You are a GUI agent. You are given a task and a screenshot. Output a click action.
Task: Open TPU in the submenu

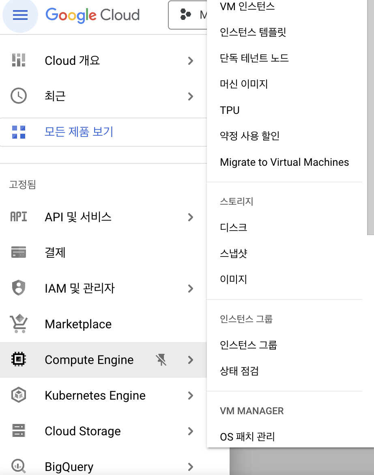pyautogui.click(x=230, y=110)
